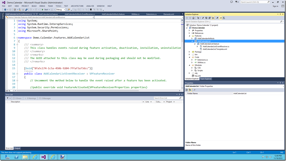Click Sync with Active Document icon
The image size is (286, 161).
[x=203, y=18]
